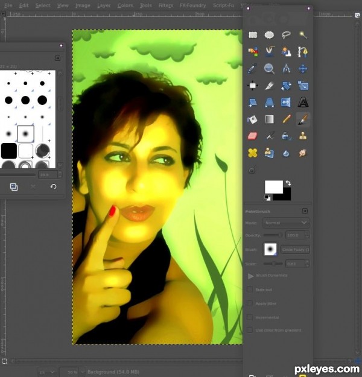Expand the Brush Dynamics section
The image size is (362, 377).
point(250,276)
